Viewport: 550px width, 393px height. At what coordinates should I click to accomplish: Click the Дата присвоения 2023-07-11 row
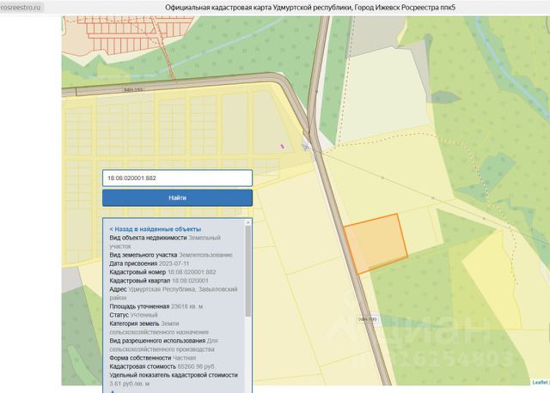(x=150, y=263)
